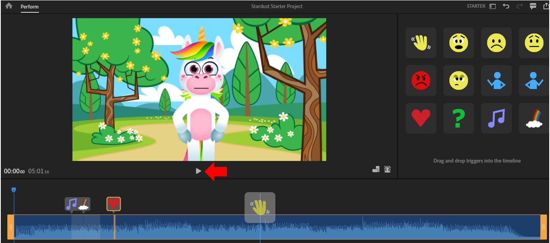
Task: Go to the Home screen icon
Action: 9,6
